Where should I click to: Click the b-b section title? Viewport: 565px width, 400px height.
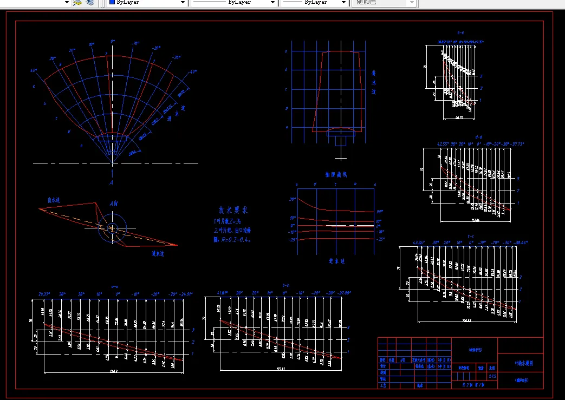pyautogui.click(x=285, y=285)
